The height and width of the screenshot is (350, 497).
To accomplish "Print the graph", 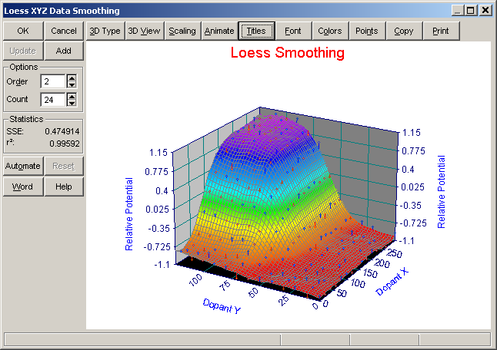I will (x=441, y=31).
